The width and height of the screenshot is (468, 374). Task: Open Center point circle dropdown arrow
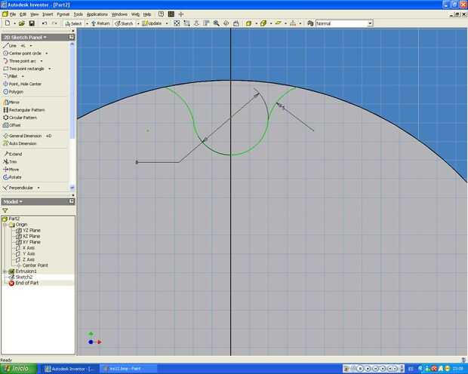click(47, 54)
